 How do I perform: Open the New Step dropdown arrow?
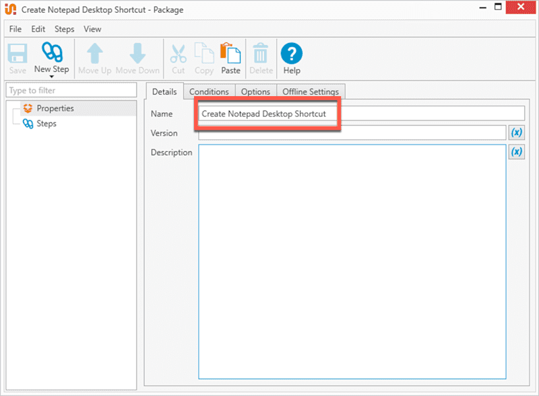pyautogui.click(x=52, y=77)
